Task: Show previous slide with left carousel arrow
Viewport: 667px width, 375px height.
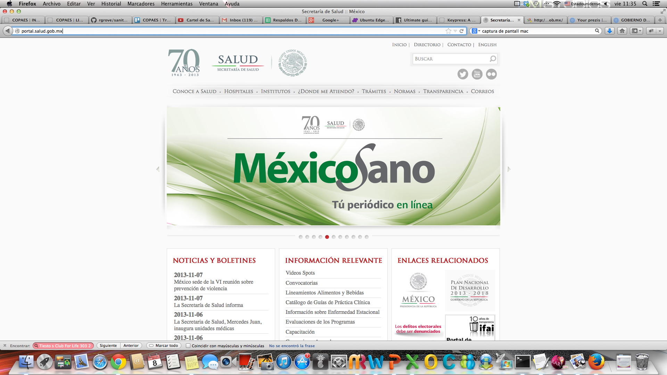Action: (x=158, y=169)
